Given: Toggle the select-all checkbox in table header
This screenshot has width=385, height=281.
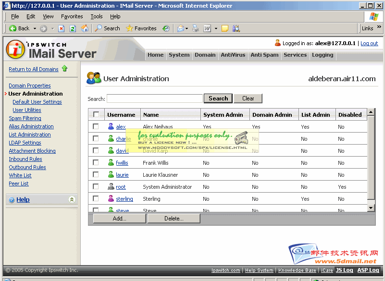Looking at the screenshot, I should click(x=96, y=114).
